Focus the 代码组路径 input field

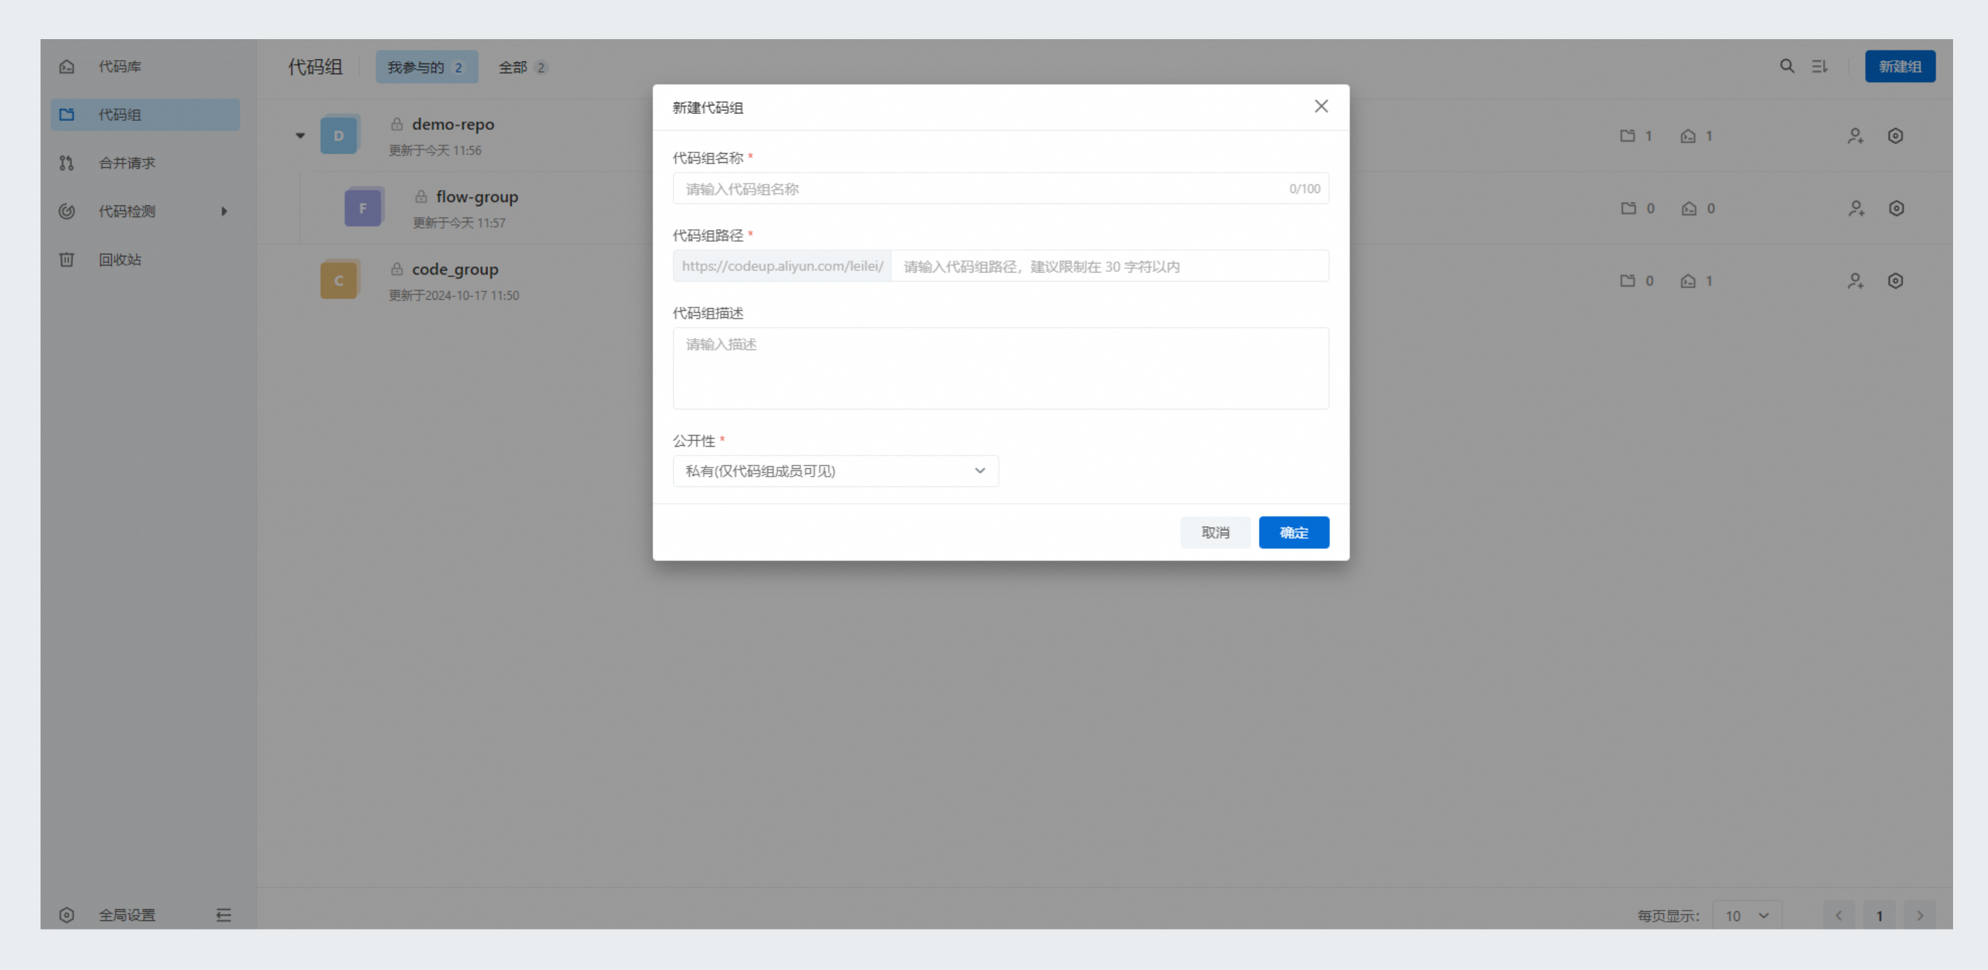click(1110, 266)
